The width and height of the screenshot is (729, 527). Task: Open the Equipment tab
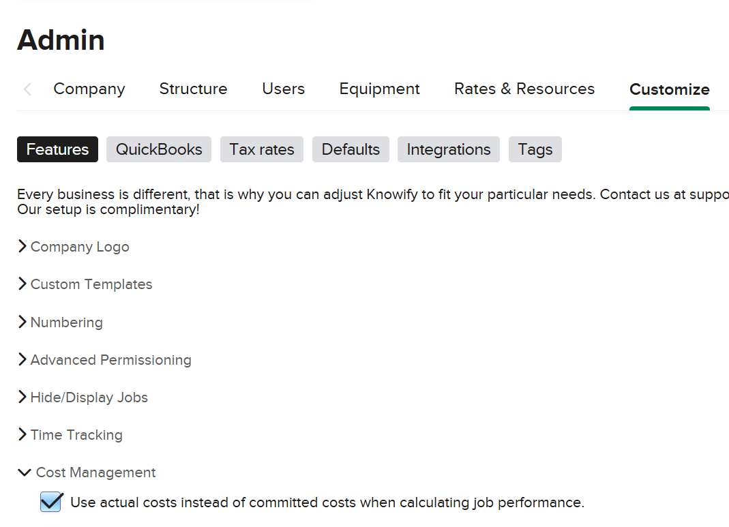(x=379, y=89)
